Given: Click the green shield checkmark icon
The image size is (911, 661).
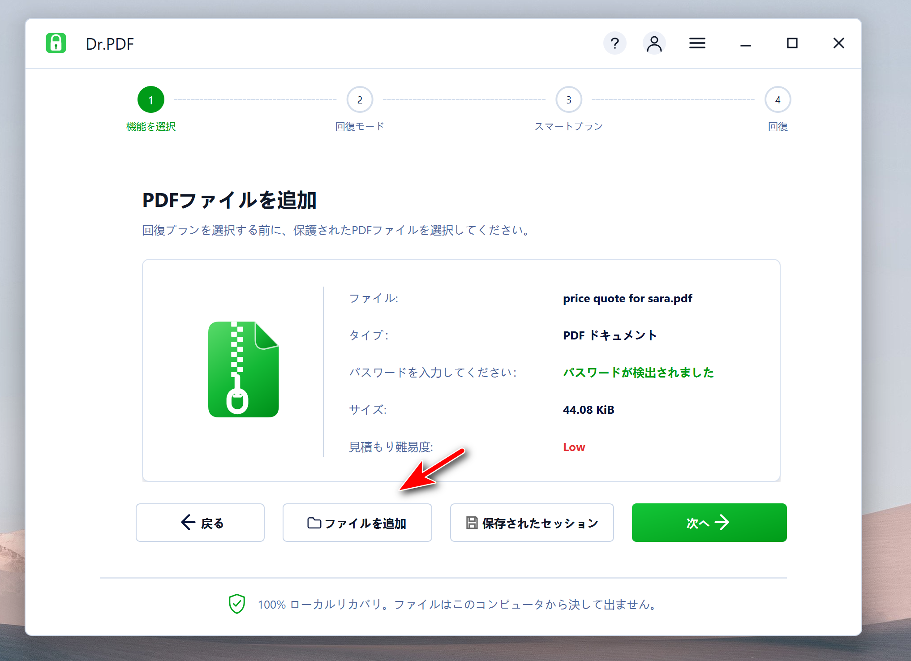Looking at the screenshot, I should [237, 604].
